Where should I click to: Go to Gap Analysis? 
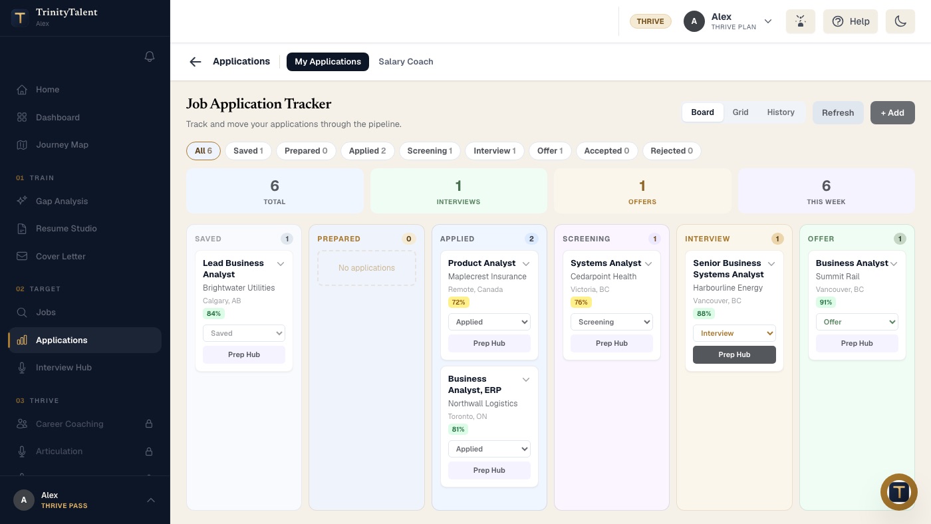tap(85, 201)
